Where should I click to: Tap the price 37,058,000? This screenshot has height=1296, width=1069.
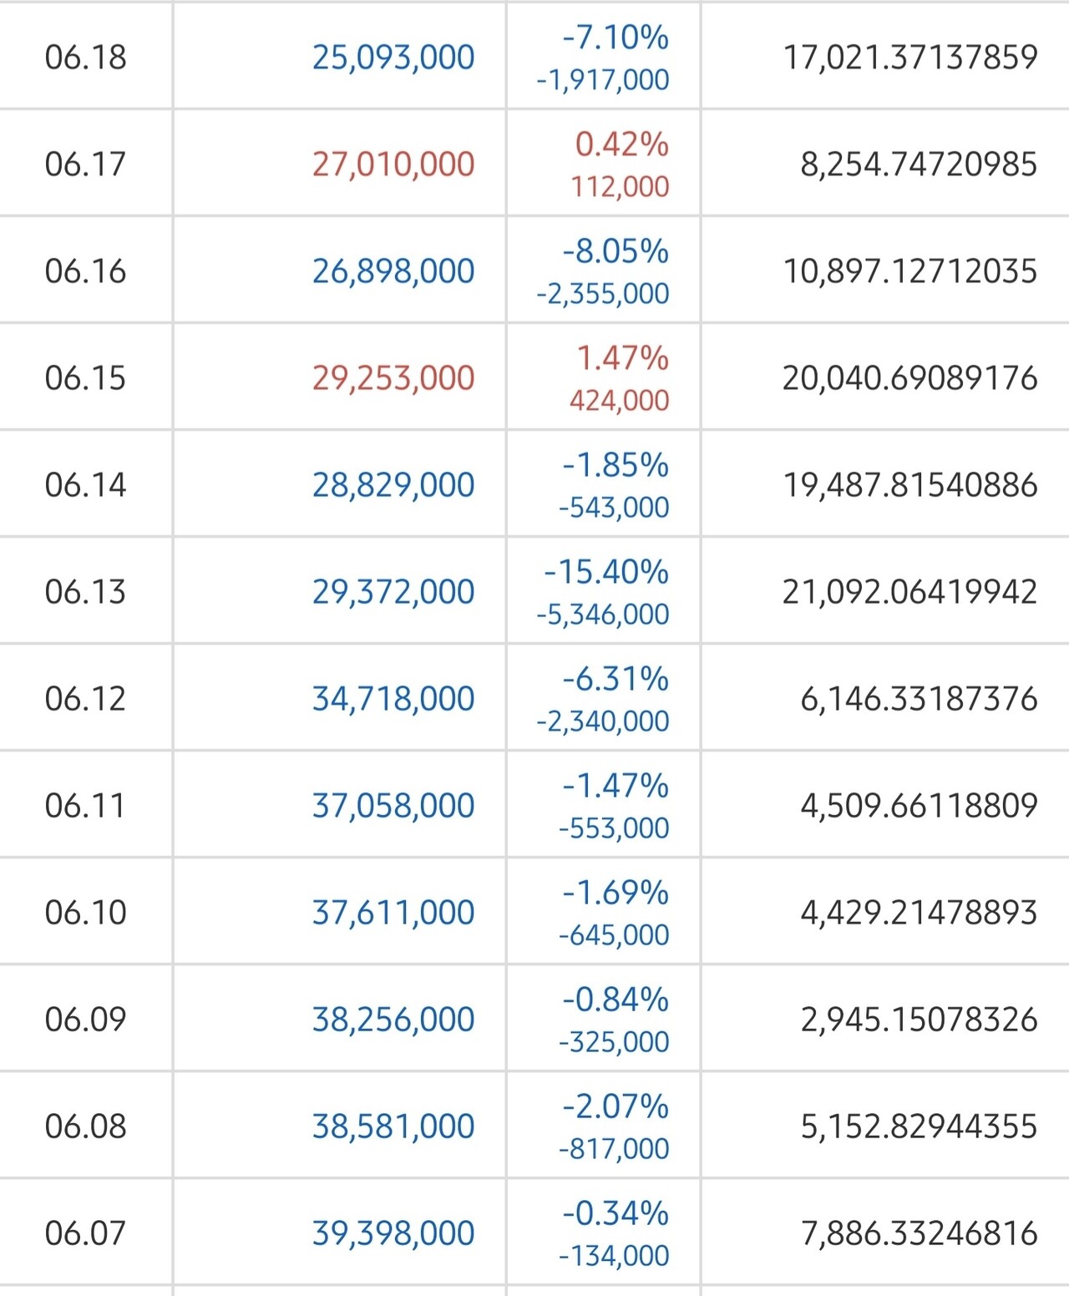point(393,805)
